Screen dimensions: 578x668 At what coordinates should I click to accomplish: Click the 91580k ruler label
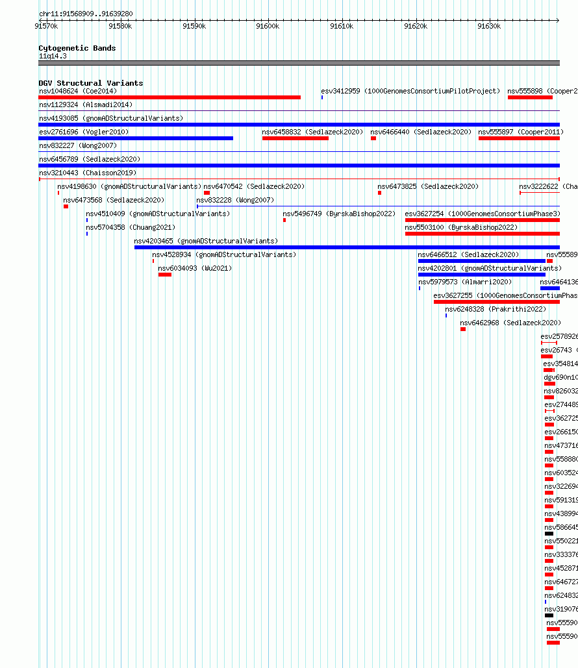click(x=120, y=27)
